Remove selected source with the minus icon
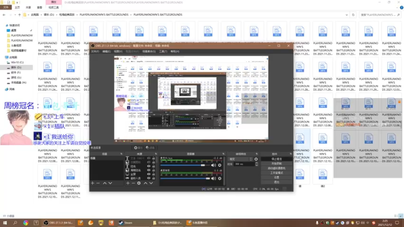Viewport: 404px width, 227px height. pos(133,183)
